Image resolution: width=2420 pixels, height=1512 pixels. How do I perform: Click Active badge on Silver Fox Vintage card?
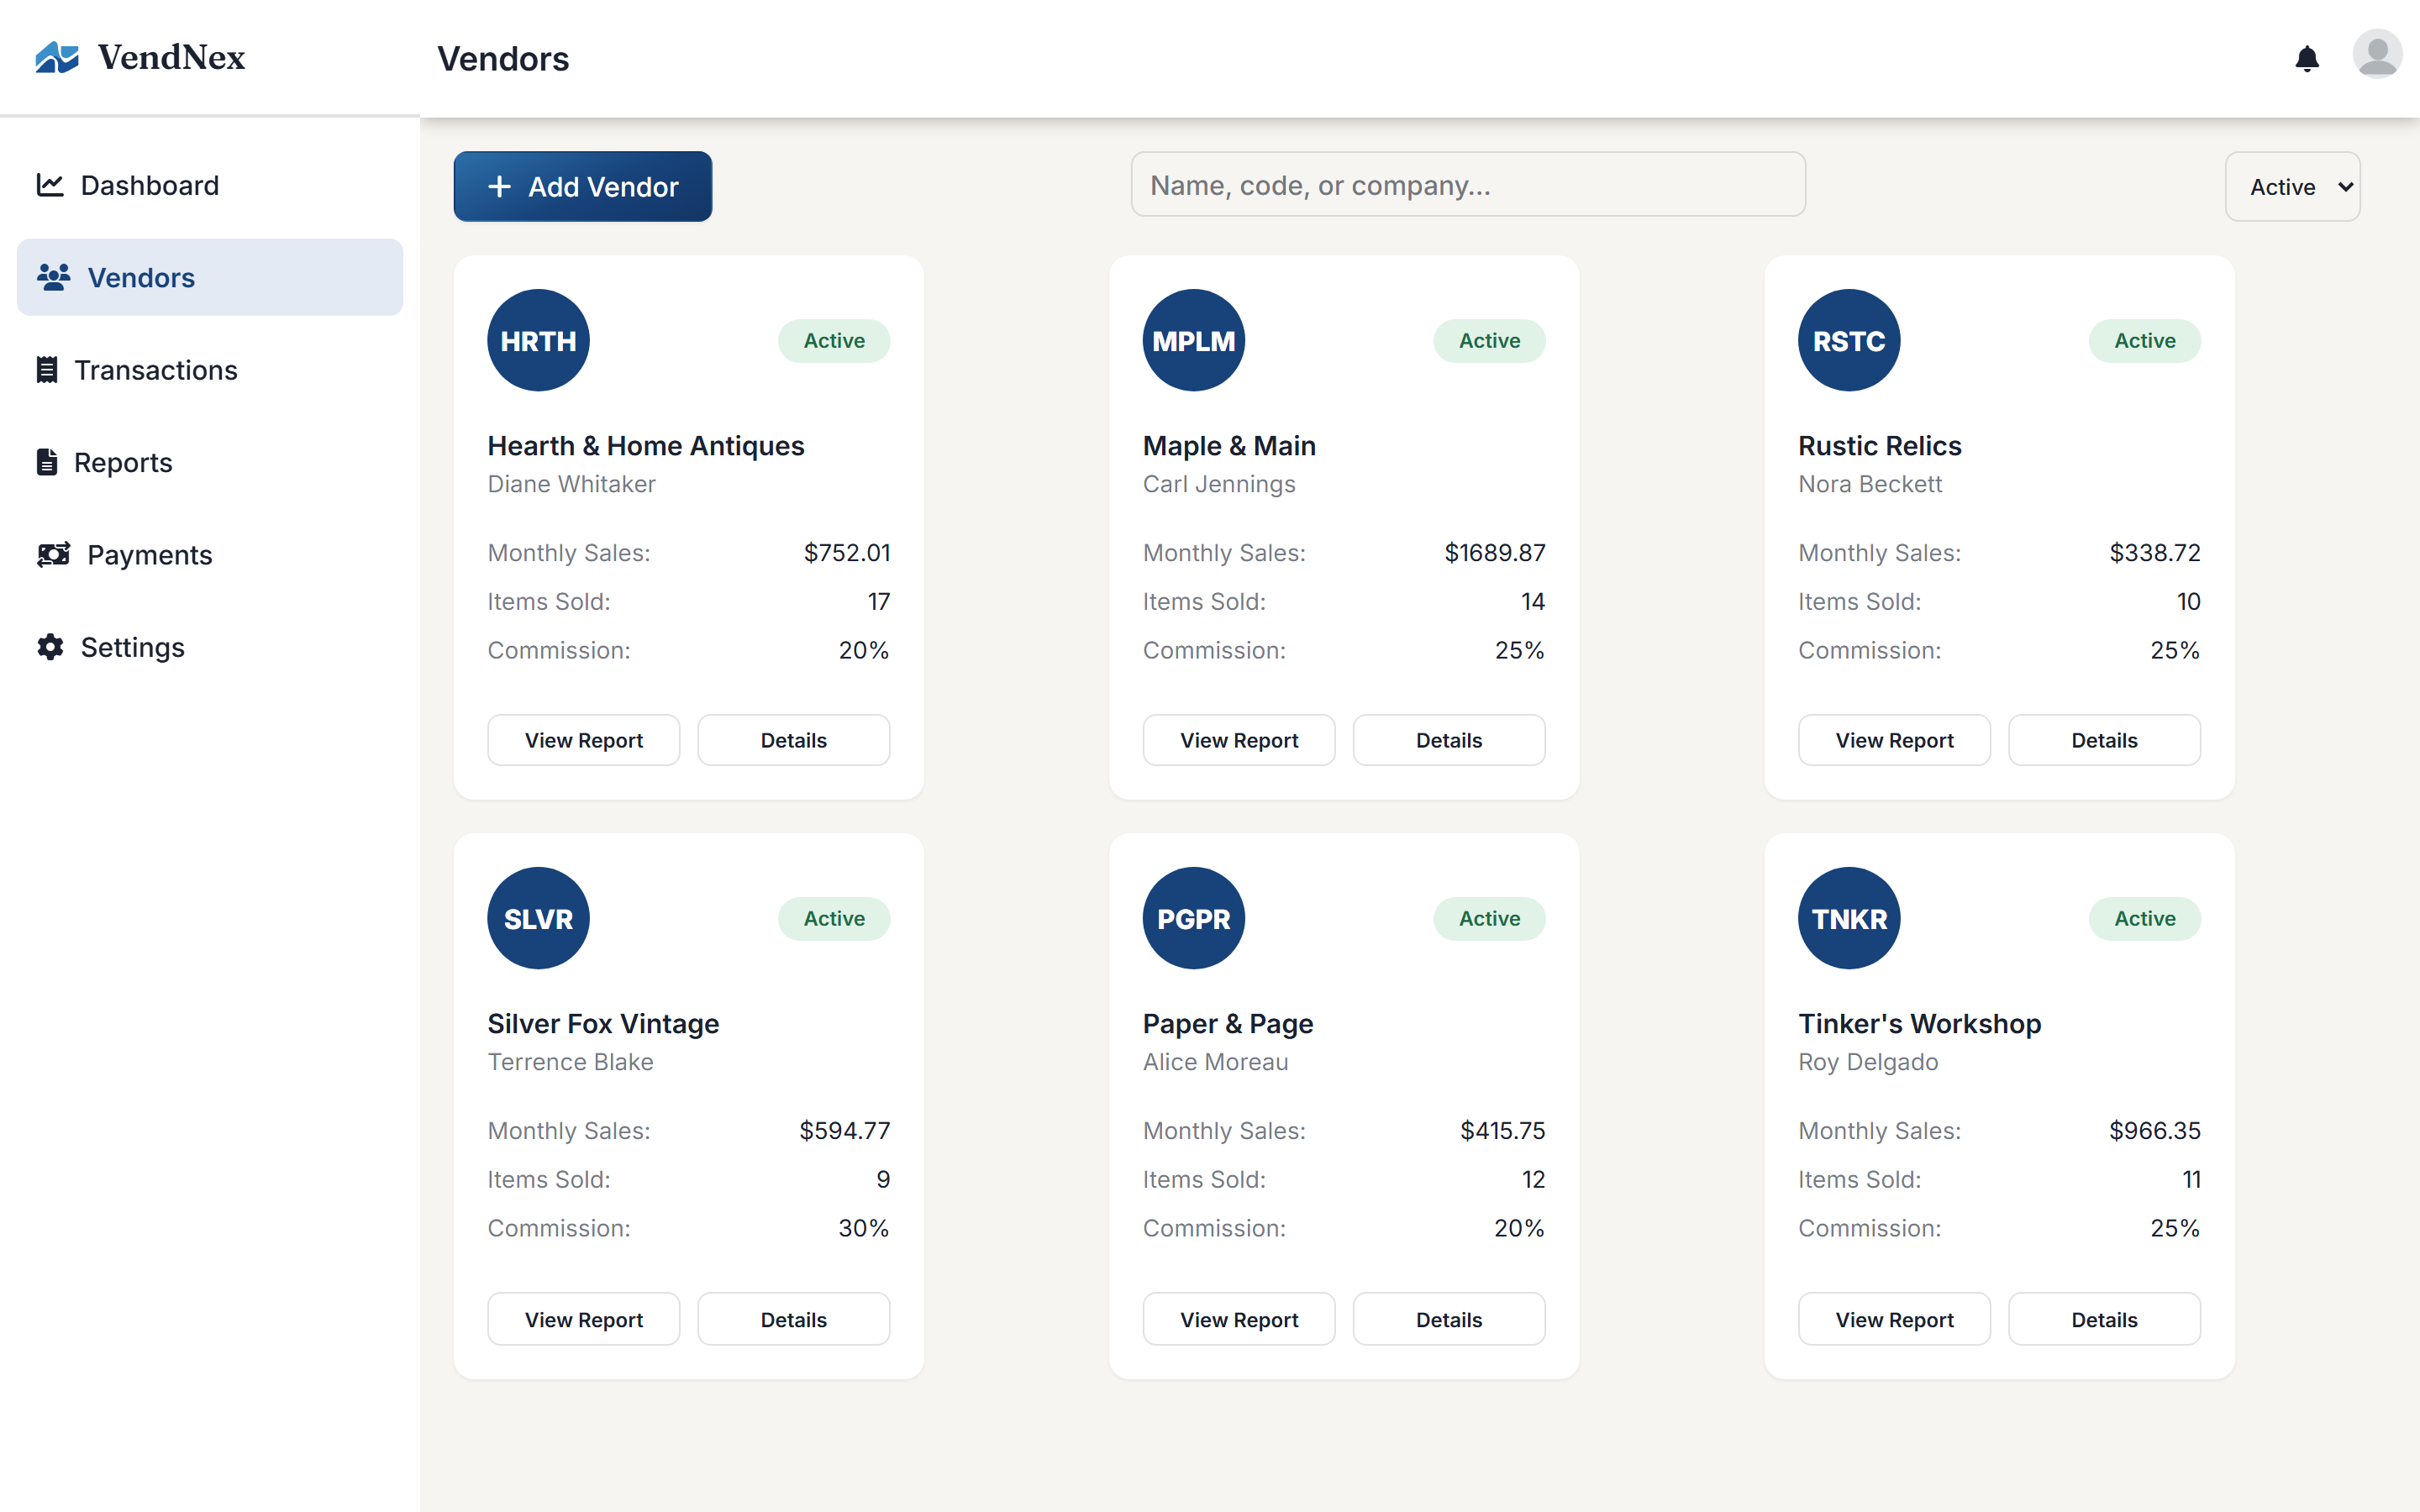click(834, 918)
